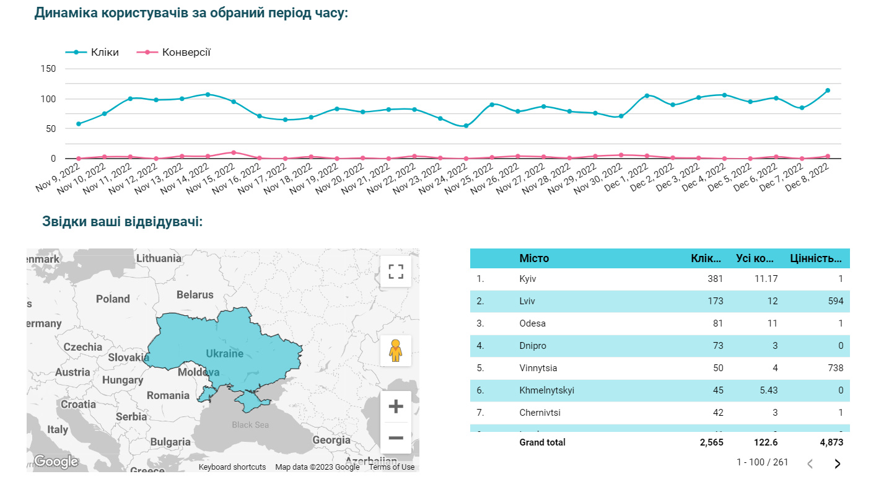Sort table by Усі ко... column header
889x479 pixels.
coord(756,258)
